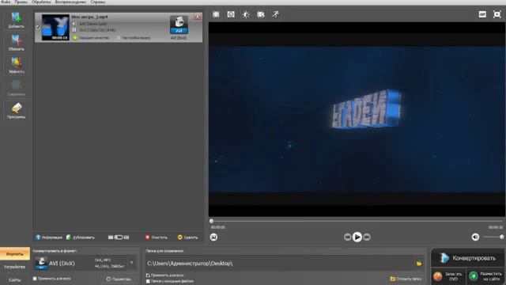Click the aspect ratio icon at top right
The image size is (506, 285).
[482, 14]
